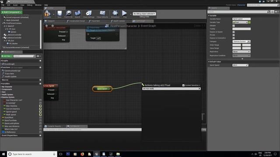Open the Category dropdown showing Stamina System

click(x=241, y=41)
